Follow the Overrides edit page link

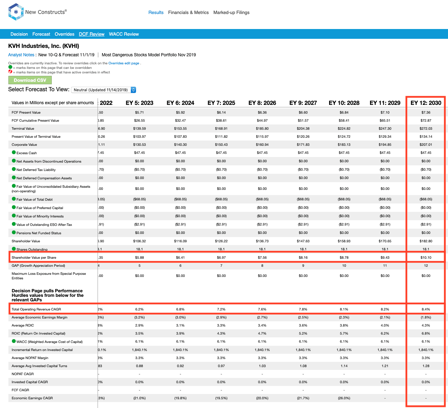pyautogui.click(x=124, y=63)
